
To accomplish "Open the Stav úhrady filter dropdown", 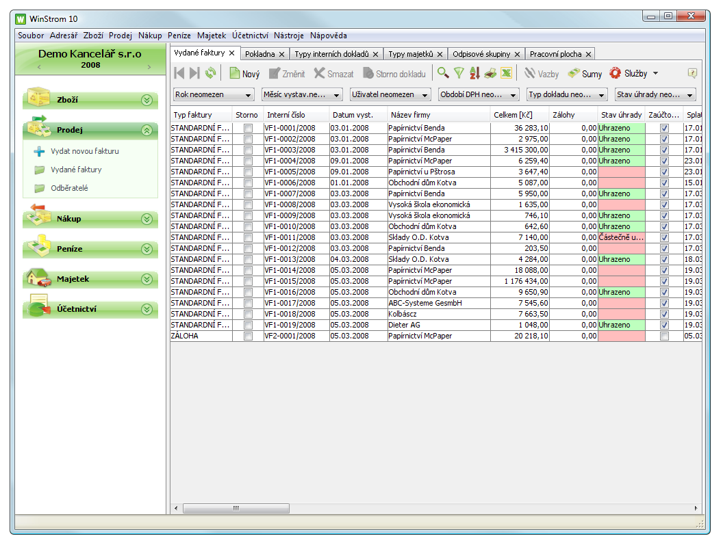I will [x=655, y=94].
